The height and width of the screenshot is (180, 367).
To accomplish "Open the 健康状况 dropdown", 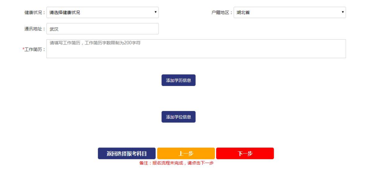I will click(102, 12).
